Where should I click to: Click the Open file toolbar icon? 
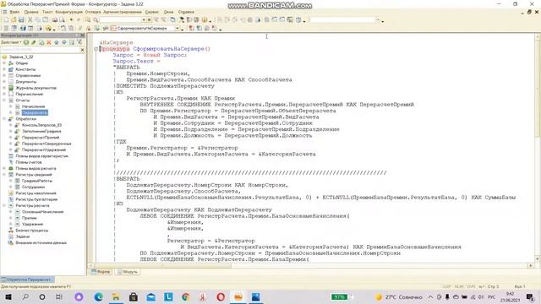coord(14,20)
